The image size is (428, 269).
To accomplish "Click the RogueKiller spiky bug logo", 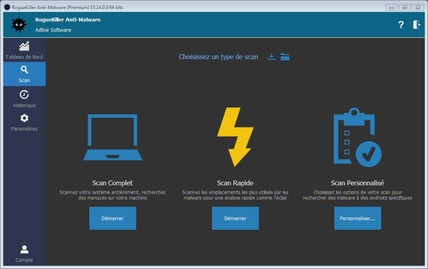I will pyautogui.click(x=18, y=25).
